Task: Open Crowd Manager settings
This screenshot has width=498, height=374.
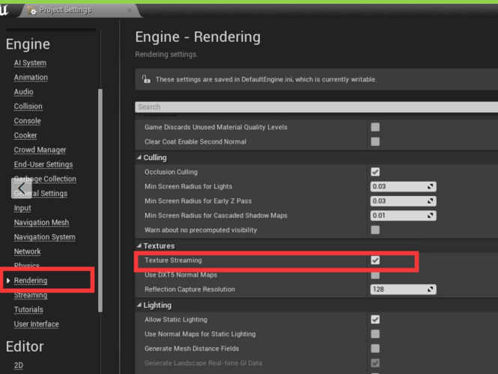Action: (40, 150)
